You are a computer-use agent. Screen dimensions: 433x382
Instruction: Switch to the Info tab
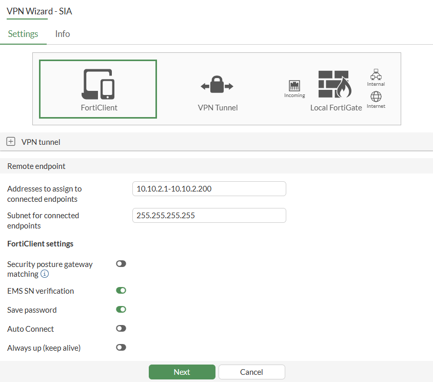[x=62, y=34]
